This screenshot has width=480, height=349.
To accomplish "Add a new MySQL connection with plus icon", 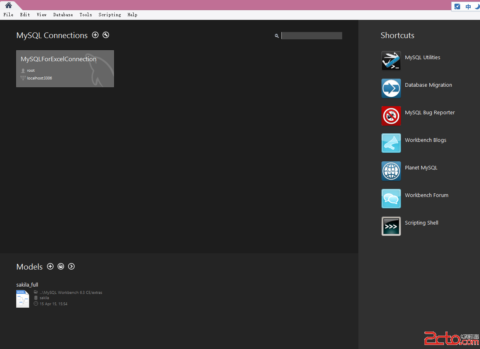I will click(x=95, y=35).
